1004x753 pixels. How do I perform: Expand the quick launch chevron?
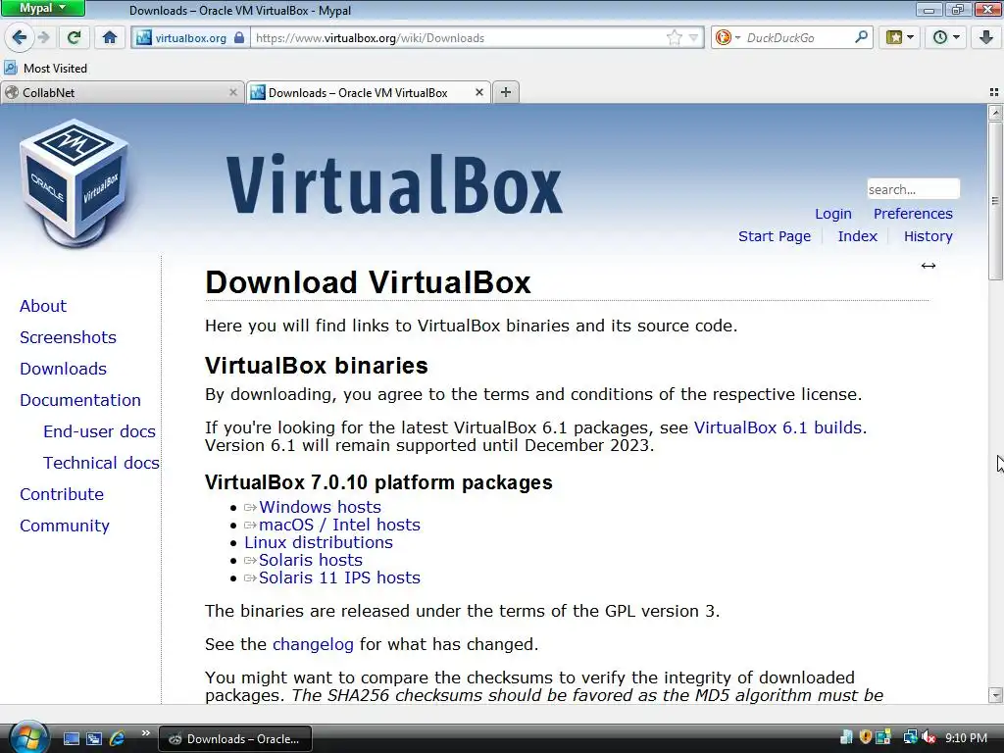[x=145, y=732]
